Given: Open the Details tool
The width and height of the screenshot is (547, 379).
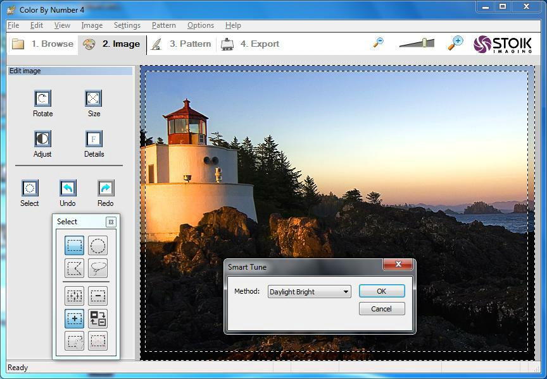Looking at the screenshot, I should coord(94,139).
